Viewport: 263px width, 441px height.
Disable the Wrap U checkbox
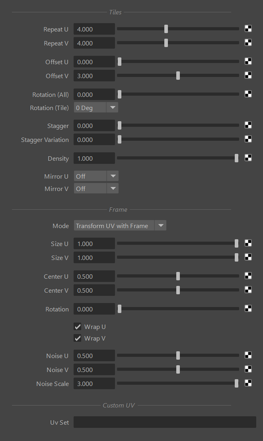[x=78, y=327]
